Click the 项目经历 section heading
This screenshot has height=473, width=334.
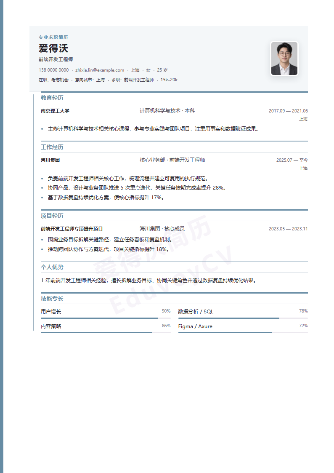pos(52,216)
